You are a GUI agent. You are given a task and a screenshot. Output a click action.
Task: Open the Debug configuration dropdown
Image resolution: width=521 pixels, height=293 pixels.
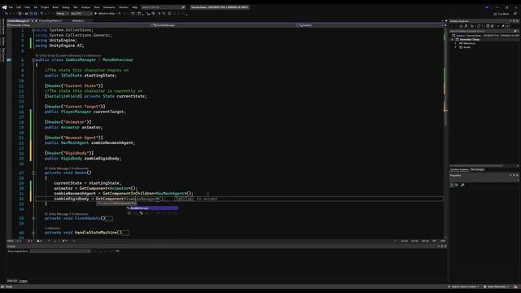click(62, 14)
